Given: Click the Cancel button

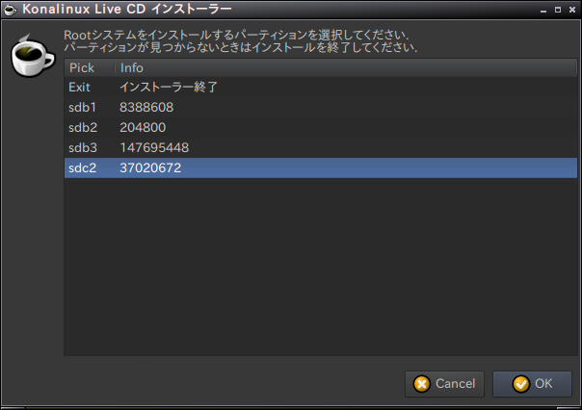Looking at the screenshot, I should click(444, 384).
